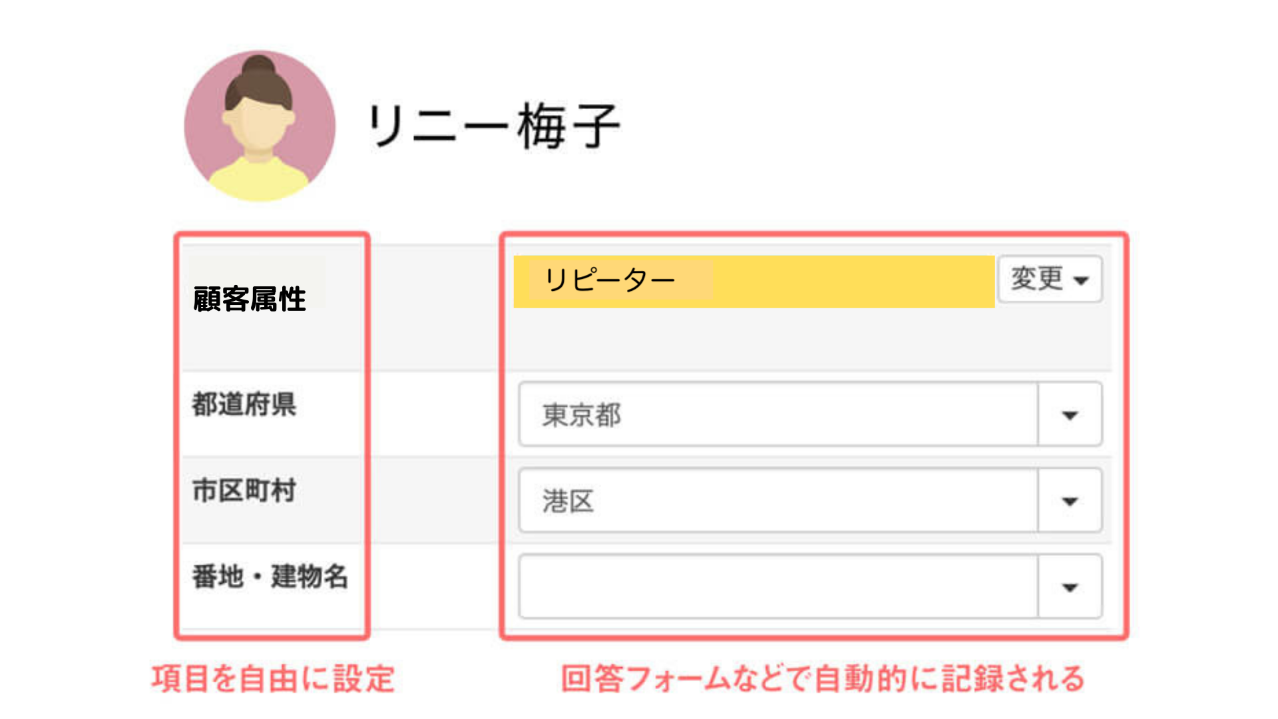Select the customer name リニー梅子
The width and height of the screenshot is (1278, 719).
point(494,126)
